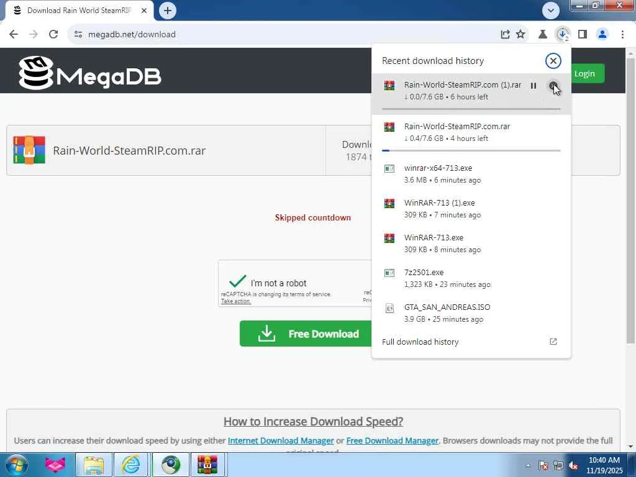Open WinRAR from the taskbar
Screen dimensions: 636x477
(x=207, y=465)
